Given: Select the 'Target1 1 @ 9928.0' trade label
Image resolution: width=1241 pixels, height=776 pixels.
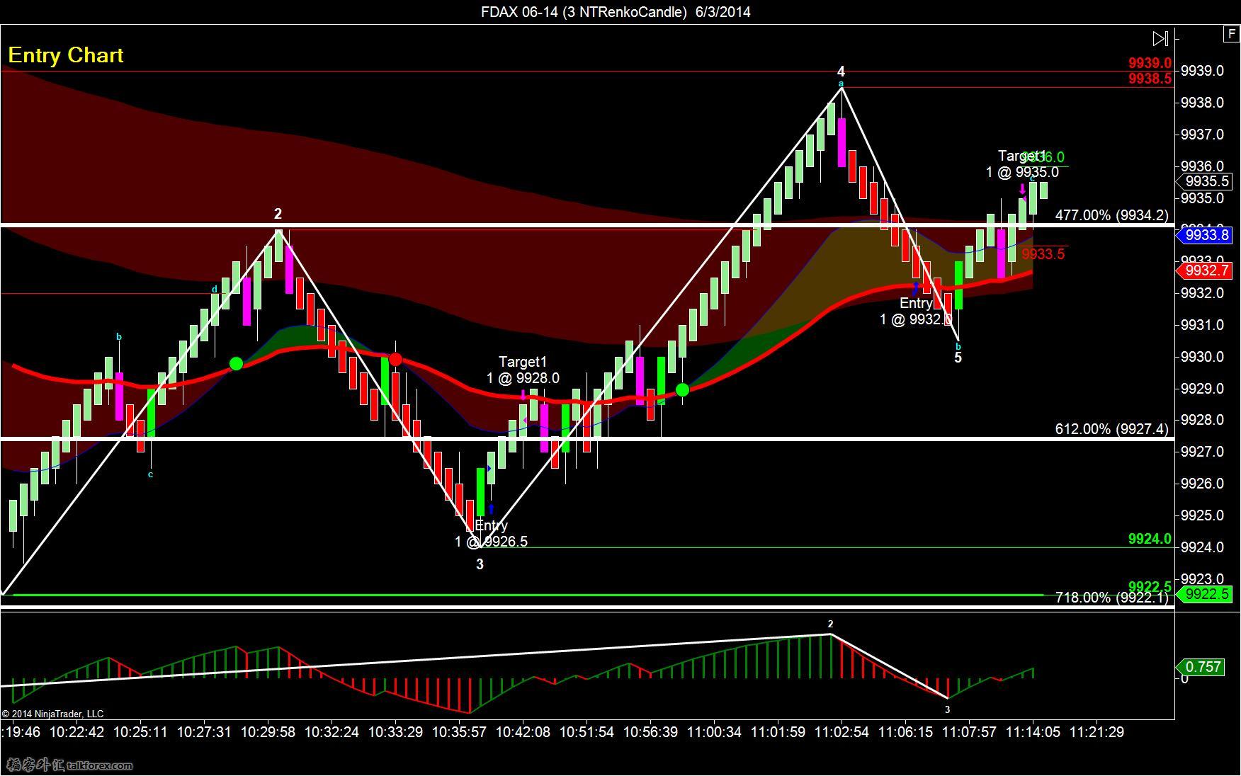Looking at the screenshot, I should coord(523,370).
